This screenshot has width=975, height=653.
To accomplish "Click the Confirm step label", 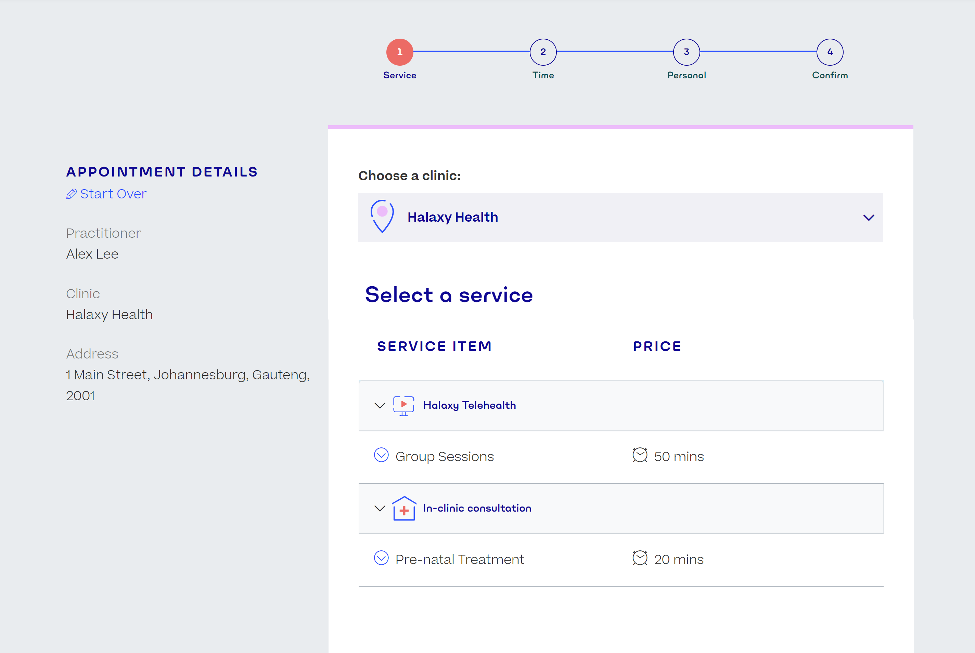I will coord(830,75).
